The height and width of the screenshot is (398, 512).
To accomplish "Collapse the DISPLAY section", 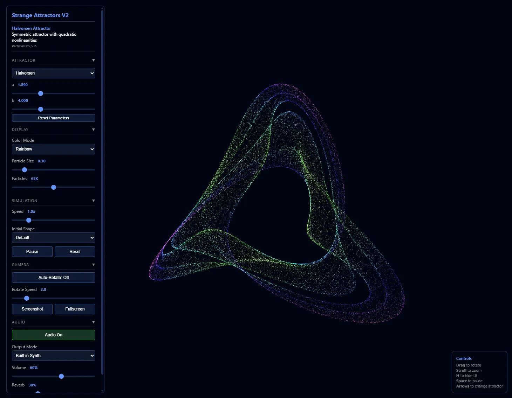I will tap(93, 129).
